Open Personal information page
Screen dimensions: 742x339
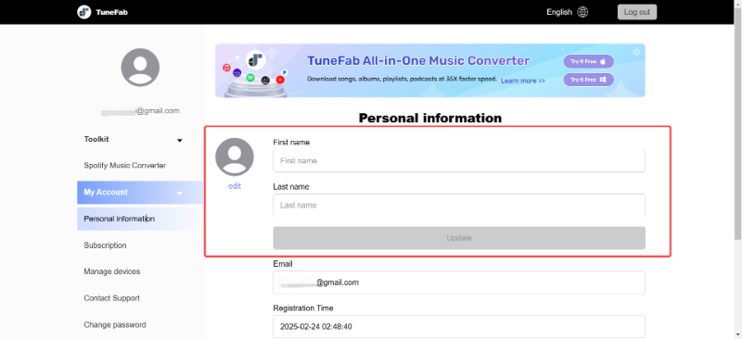[x=140, y=219]
